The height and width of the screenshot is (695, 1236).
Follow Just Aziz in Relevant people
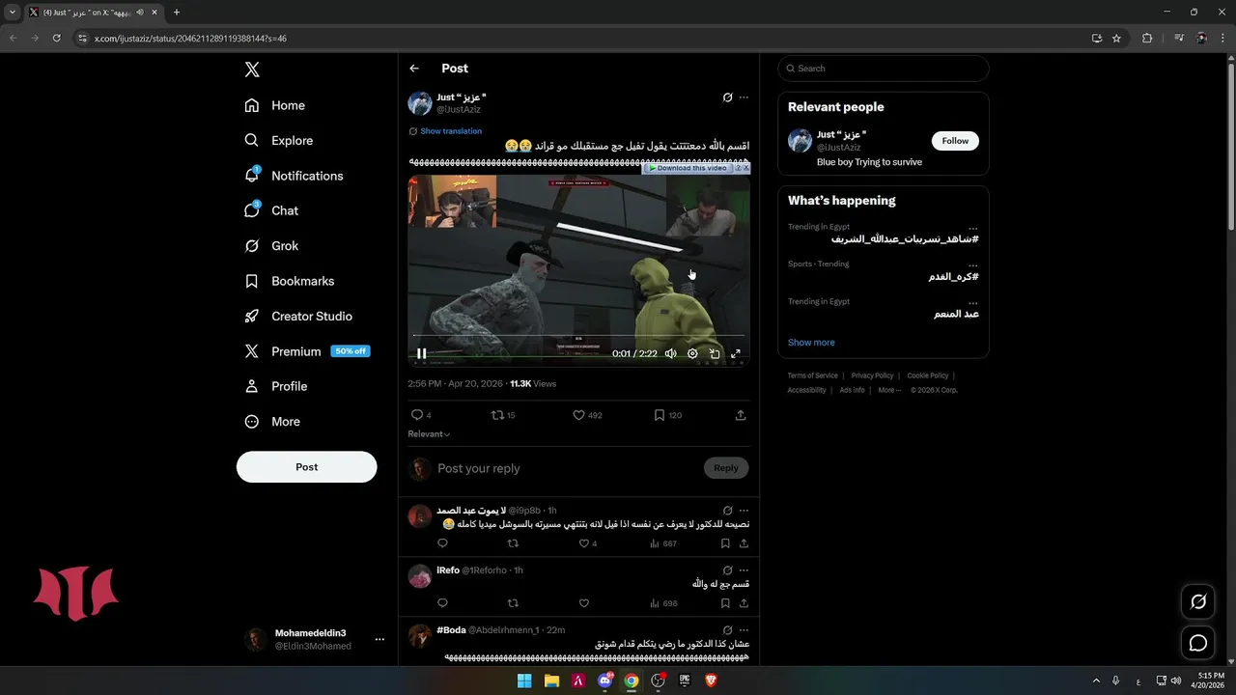(x=955, y=141)
